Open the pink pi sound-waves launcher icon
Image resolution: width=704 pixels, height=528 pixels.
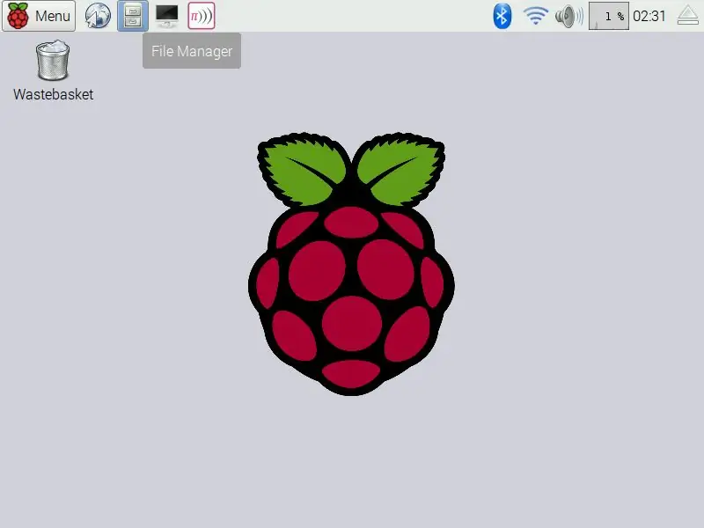202,16
